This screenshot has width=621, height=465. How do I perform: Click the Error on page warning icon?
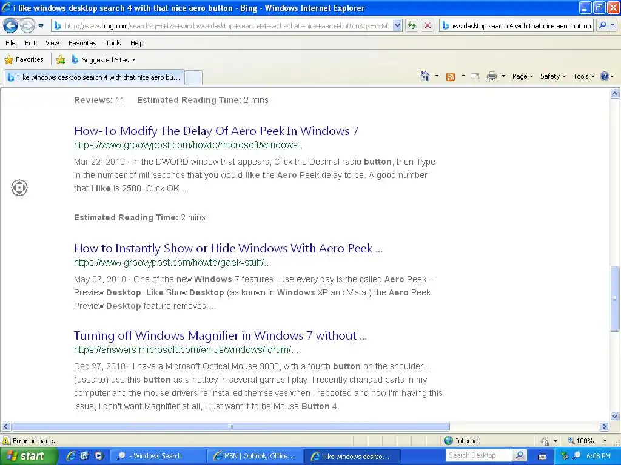click(x=6, y=441)
